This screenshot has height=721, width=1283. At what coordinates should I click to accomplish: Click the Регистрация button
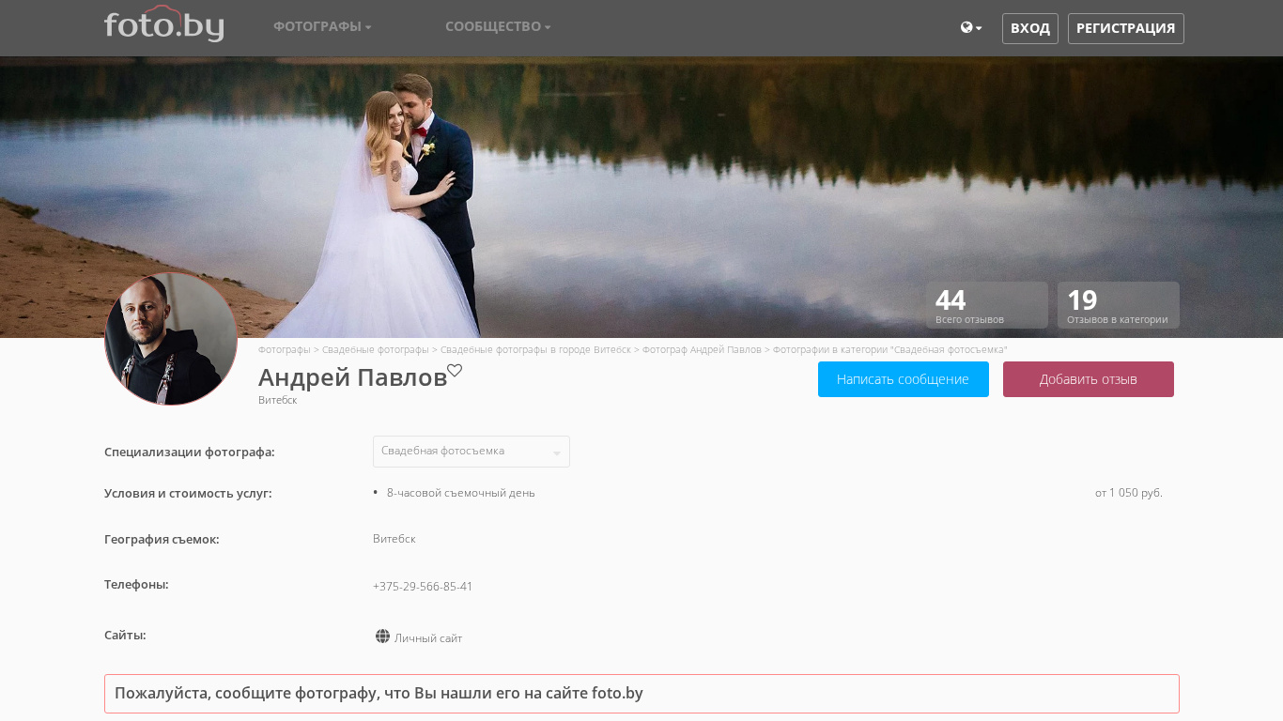point(1126,28)
